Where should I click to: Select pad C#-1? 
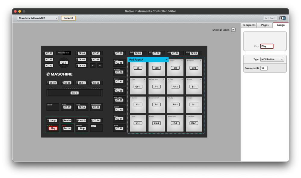(157, 123)
